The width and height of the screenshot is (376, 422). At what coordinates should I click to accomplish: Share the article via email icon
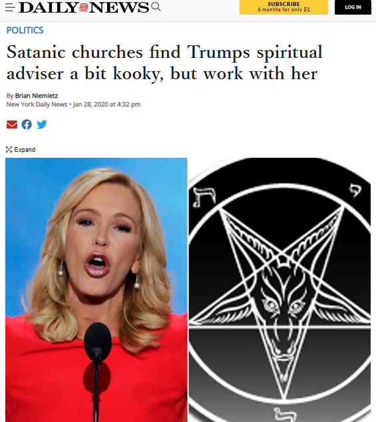(x=12, y=124)
